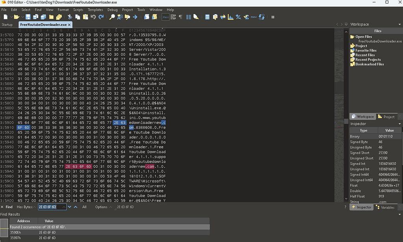The image size is (403, 242).
Task: Switch to the Variables tab
Action: click(385, 207)
